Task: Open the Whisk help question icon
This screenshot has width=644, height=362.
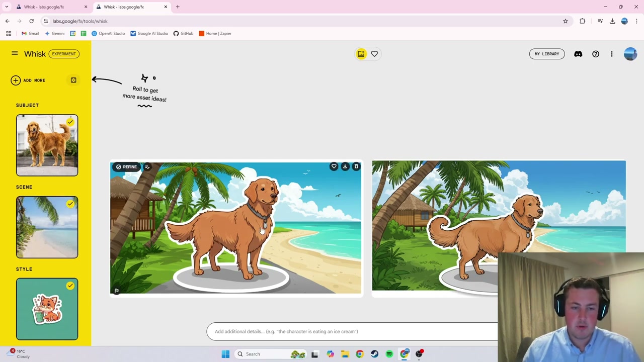Action: click(596, 54)
